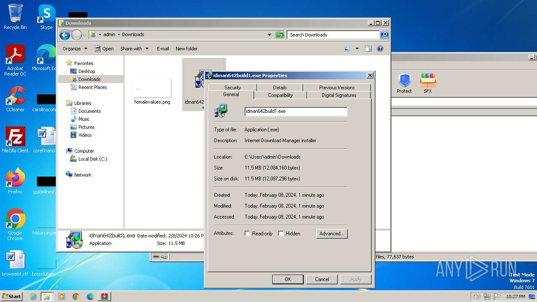Open Advanced attributes dialog
Image resolution: width=537 pixels, height=302 pixels.
(x=332, y=234)
